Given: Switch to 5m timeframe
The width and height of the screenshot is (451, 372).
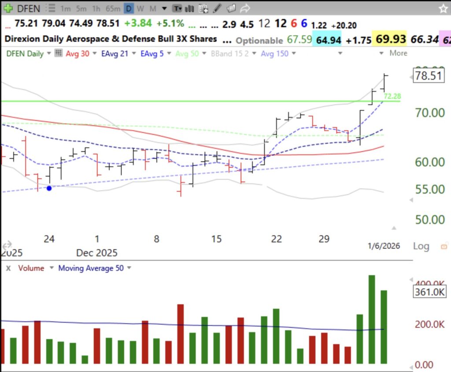Looking at the screenshot, I should pos(81,9).
